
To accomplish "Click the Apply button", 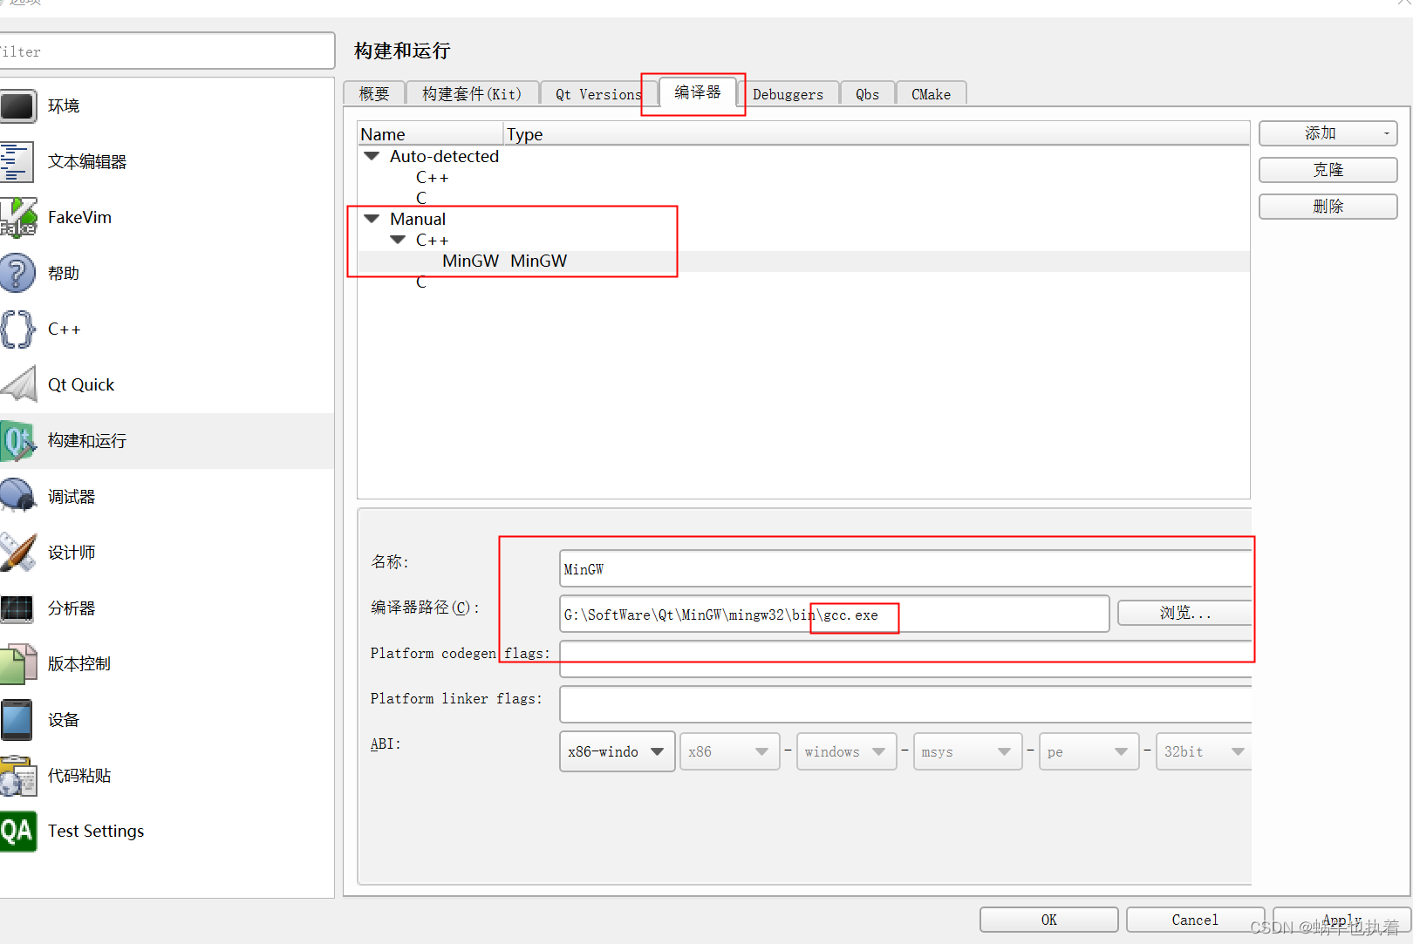I will [x=1341, y=920].
